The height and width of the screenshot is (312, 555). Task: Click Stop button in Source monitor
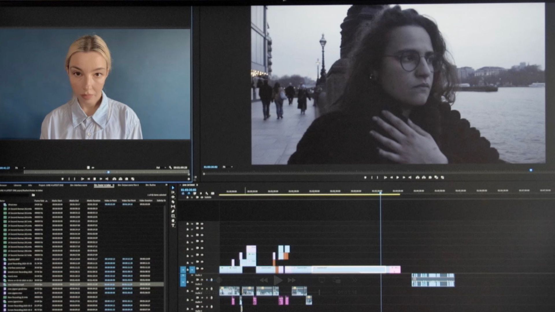[95, 179]
